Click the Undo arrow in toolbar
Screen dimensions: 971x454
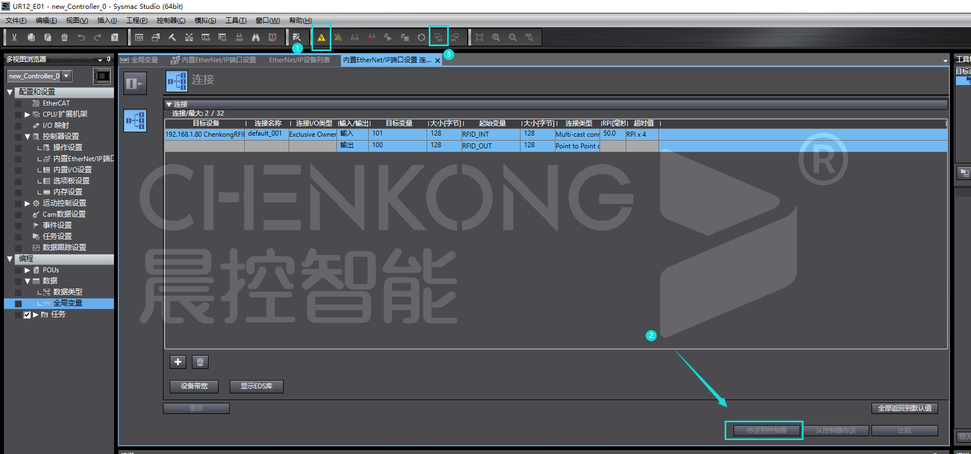81,37
